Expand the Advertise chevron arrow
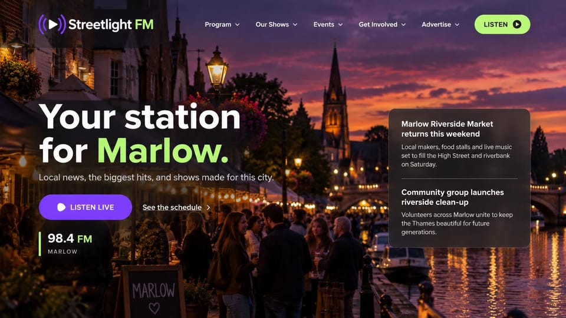 (457, 25)
